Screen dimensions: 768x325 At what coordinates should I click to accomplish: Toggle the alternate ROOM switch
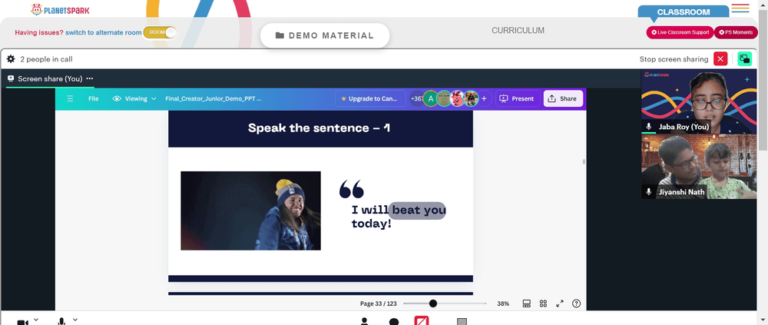[x=160, y=32]
